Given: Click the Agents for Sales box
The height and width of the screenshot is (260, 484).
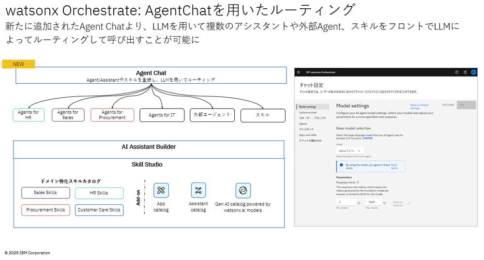Looking at the screenshot, I should (68, 115).
